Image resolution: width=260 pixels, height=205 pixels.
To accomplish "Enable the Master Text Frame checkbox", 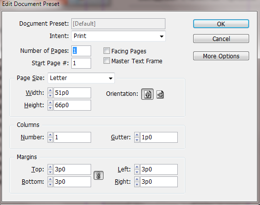I will 106,61.
